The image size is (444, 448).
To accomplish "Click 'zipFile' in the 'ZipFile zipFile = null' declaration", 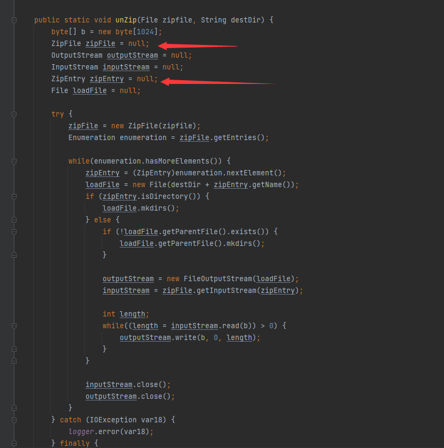I will pyautogui.click(x=100, y=43).
